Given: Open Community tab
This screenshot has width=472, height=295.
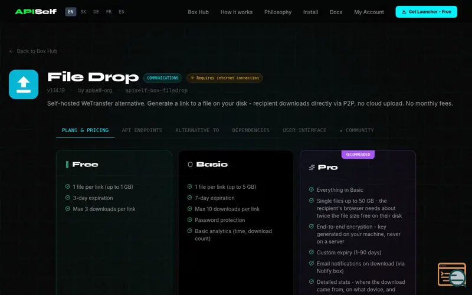Looking at the screenshot, I should click(357, 130).
